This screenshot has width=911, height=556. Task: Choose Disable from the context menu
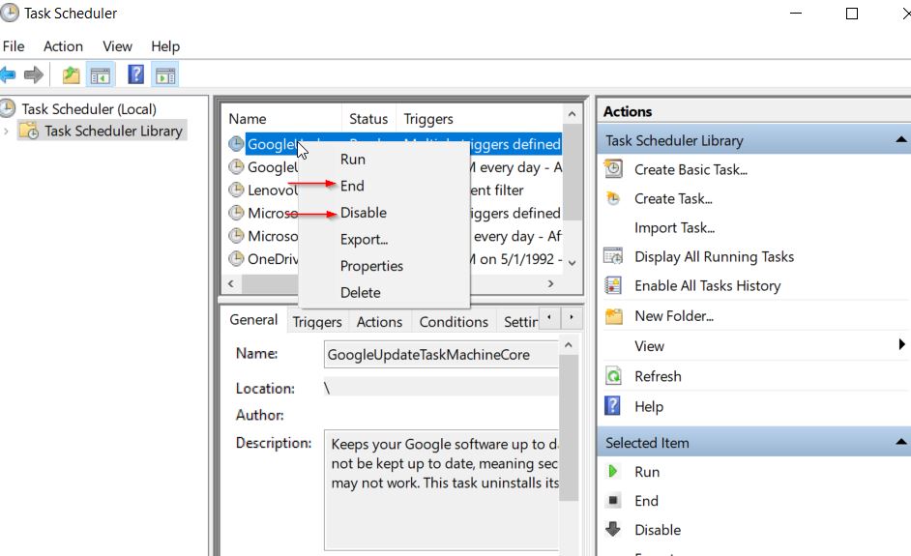tap(384, 213)
